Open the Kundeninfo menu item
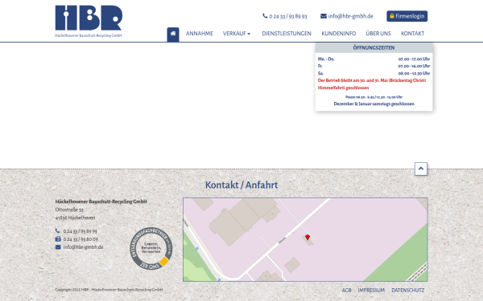The width and height of the screenshot is (483, 301). pyautogui.click(x=339, y=34)
